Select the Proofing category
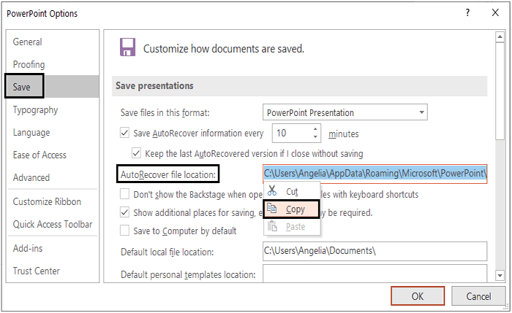512x313 pixels. click(53, 64)
